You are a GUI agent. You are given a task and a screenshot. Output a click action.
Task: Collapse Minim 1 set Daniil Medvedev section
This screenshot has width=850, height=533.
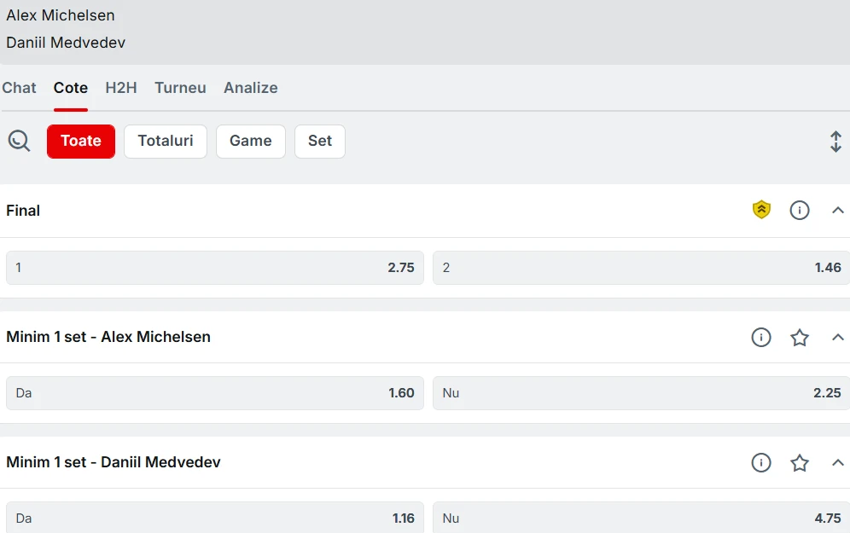coord(837,462)
